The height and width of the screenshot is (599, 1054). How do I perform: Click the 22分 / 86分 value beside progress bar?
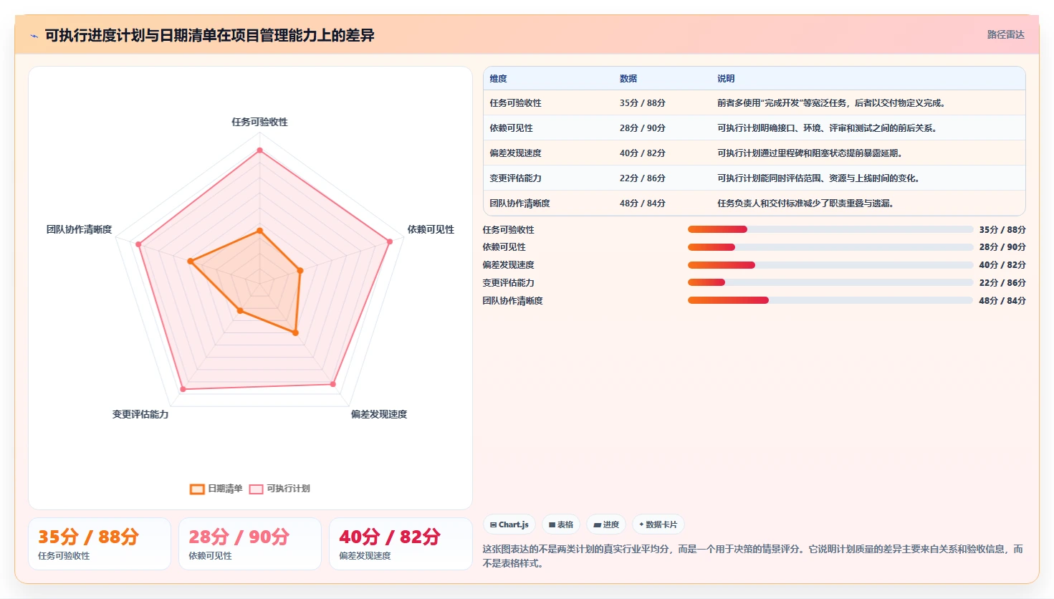(1002, 283)
